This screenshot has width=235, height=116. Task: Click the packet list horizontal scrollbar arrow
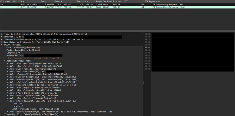1,30
